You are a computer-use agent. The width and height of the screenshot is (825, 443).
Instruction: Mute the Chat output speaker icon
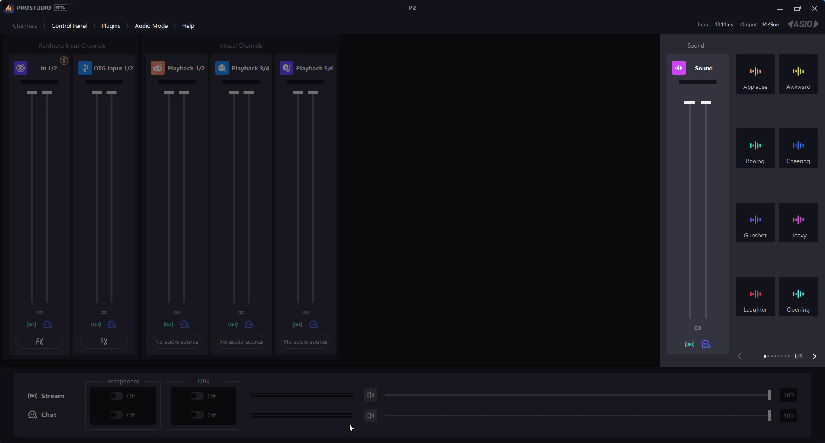[x=370, y=416]
